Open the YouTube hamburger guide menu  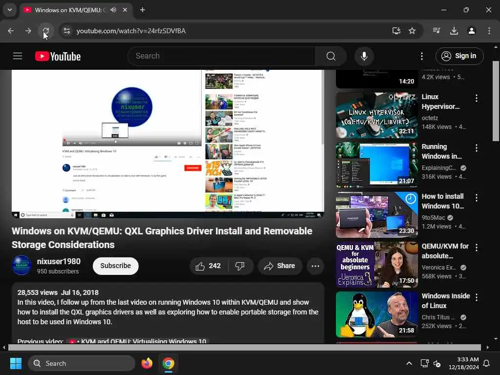(x=18, y=56)
